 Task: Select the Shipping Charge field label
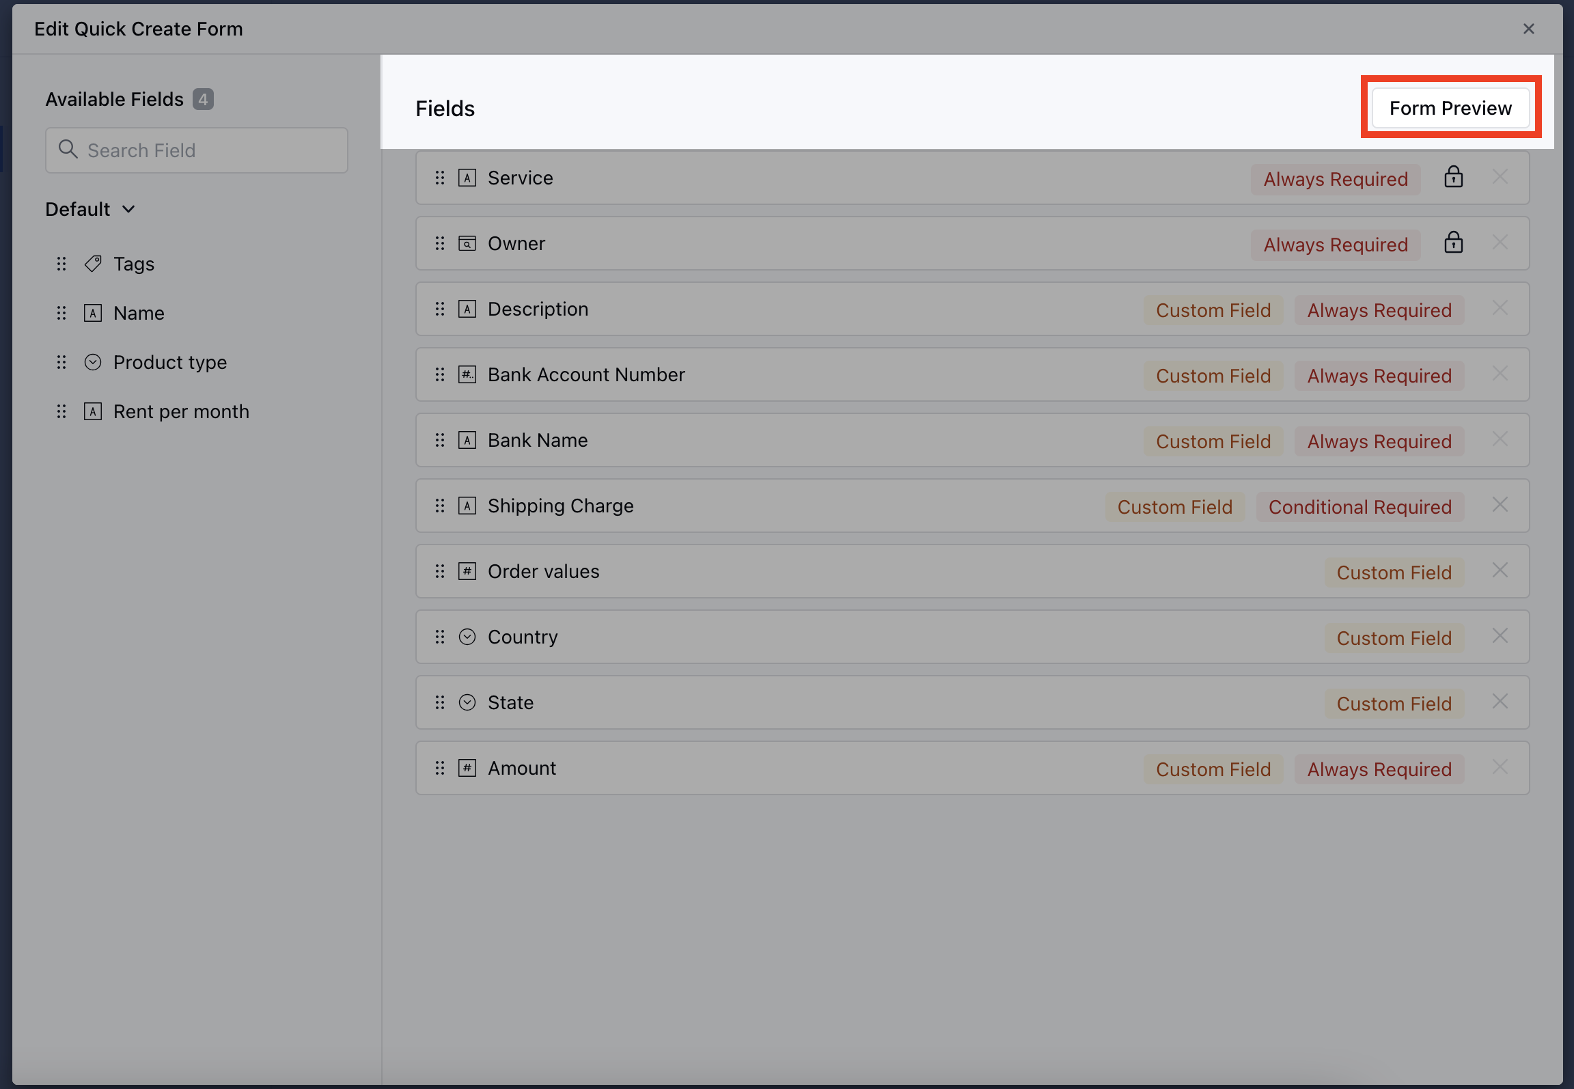point(561,506)
